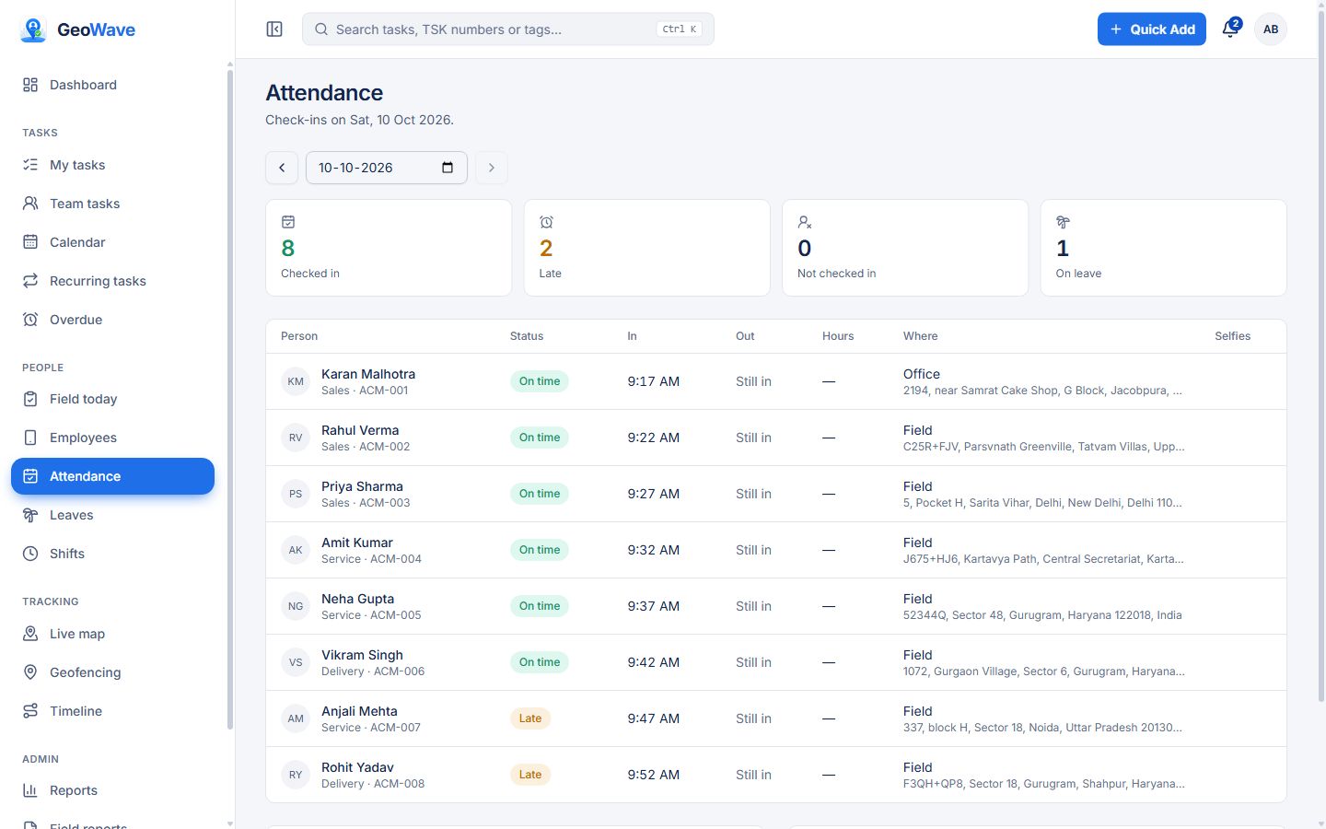
Task: Click the On leave palm icon
Action: pos(1063,222)
